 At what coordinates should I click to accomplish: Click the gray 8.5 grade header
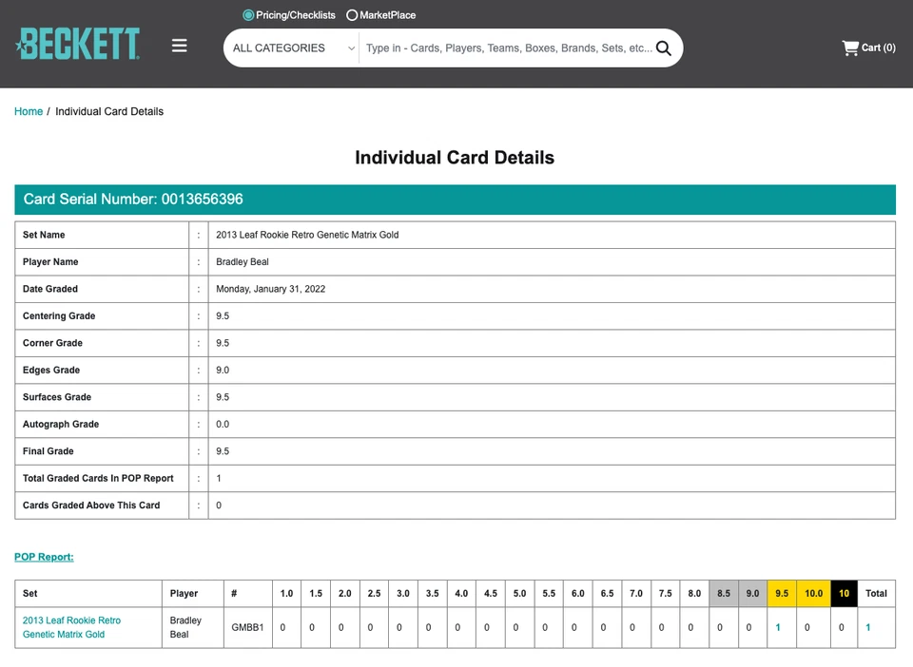(x=724, y=594)
